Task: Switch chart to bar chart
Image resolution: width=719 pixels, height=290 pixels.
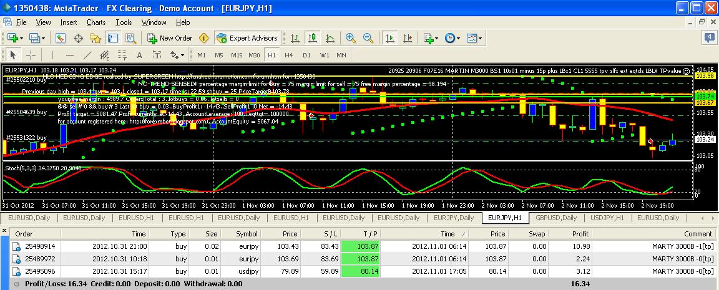Action: pyautogui.click(x=295, y=38)
